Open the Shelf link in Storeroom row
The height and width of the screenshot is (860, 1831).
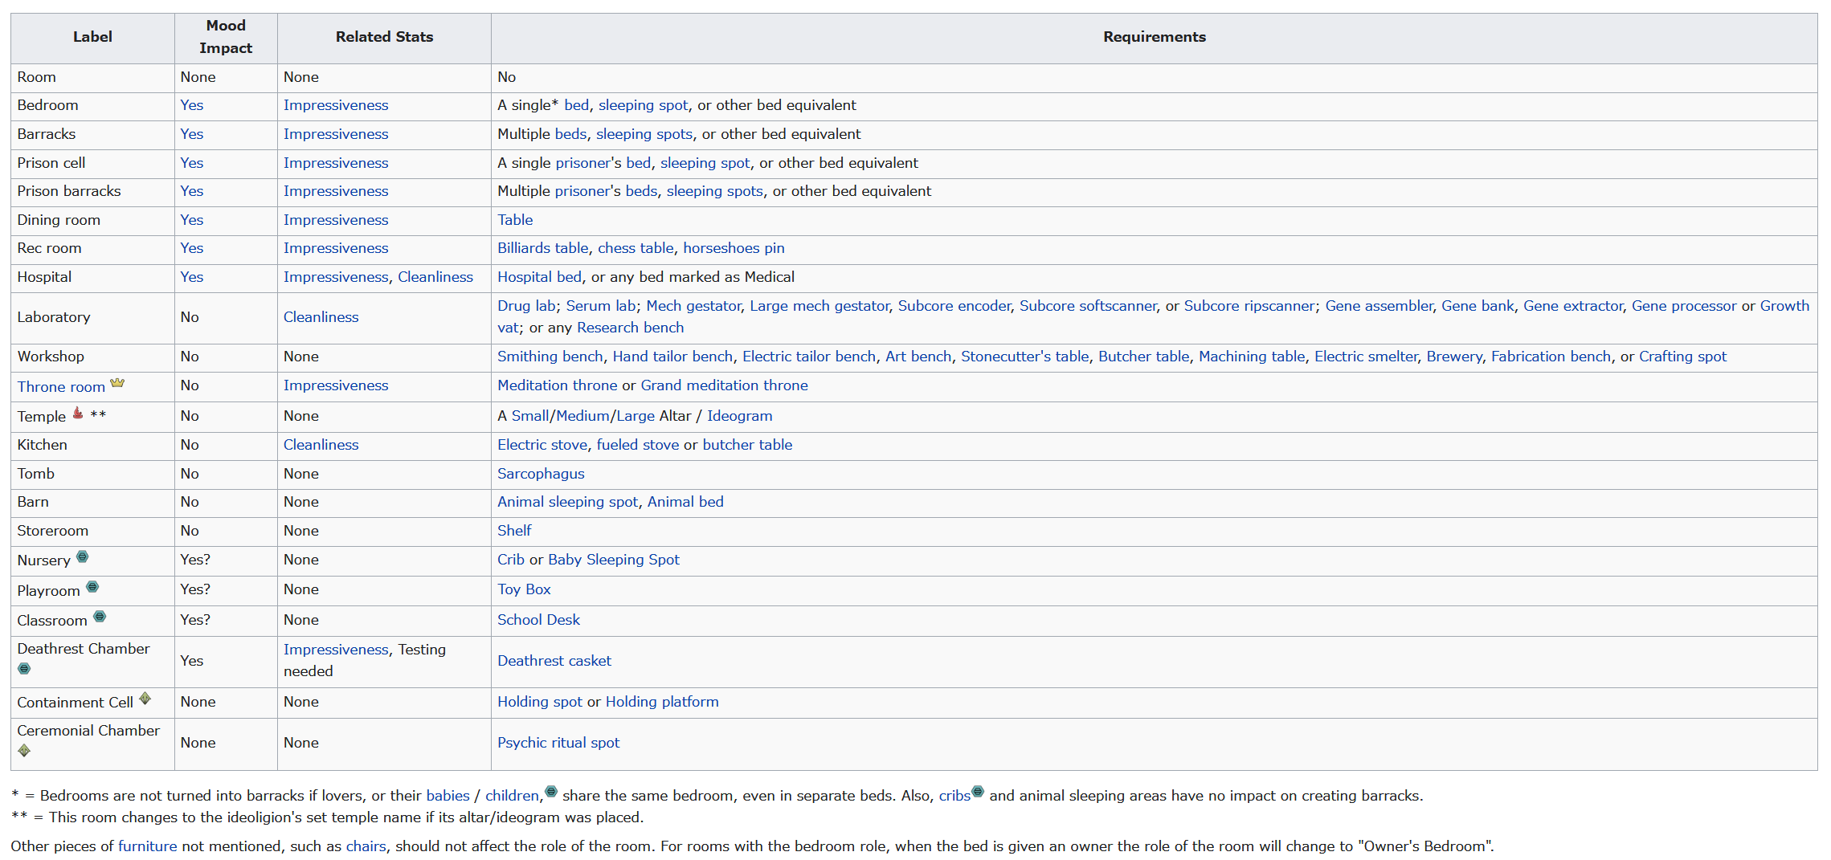(x=514, y=531)
